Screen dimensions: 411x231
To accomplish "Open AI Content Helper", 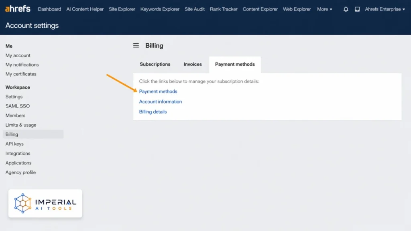I will tap(85, 9).
